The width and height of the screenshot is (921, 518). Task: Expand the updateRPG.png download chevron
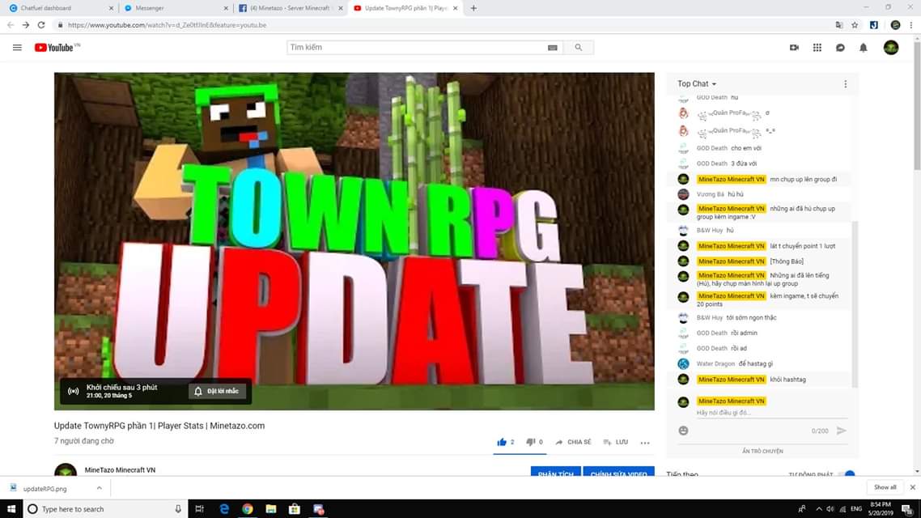[100, 488]
